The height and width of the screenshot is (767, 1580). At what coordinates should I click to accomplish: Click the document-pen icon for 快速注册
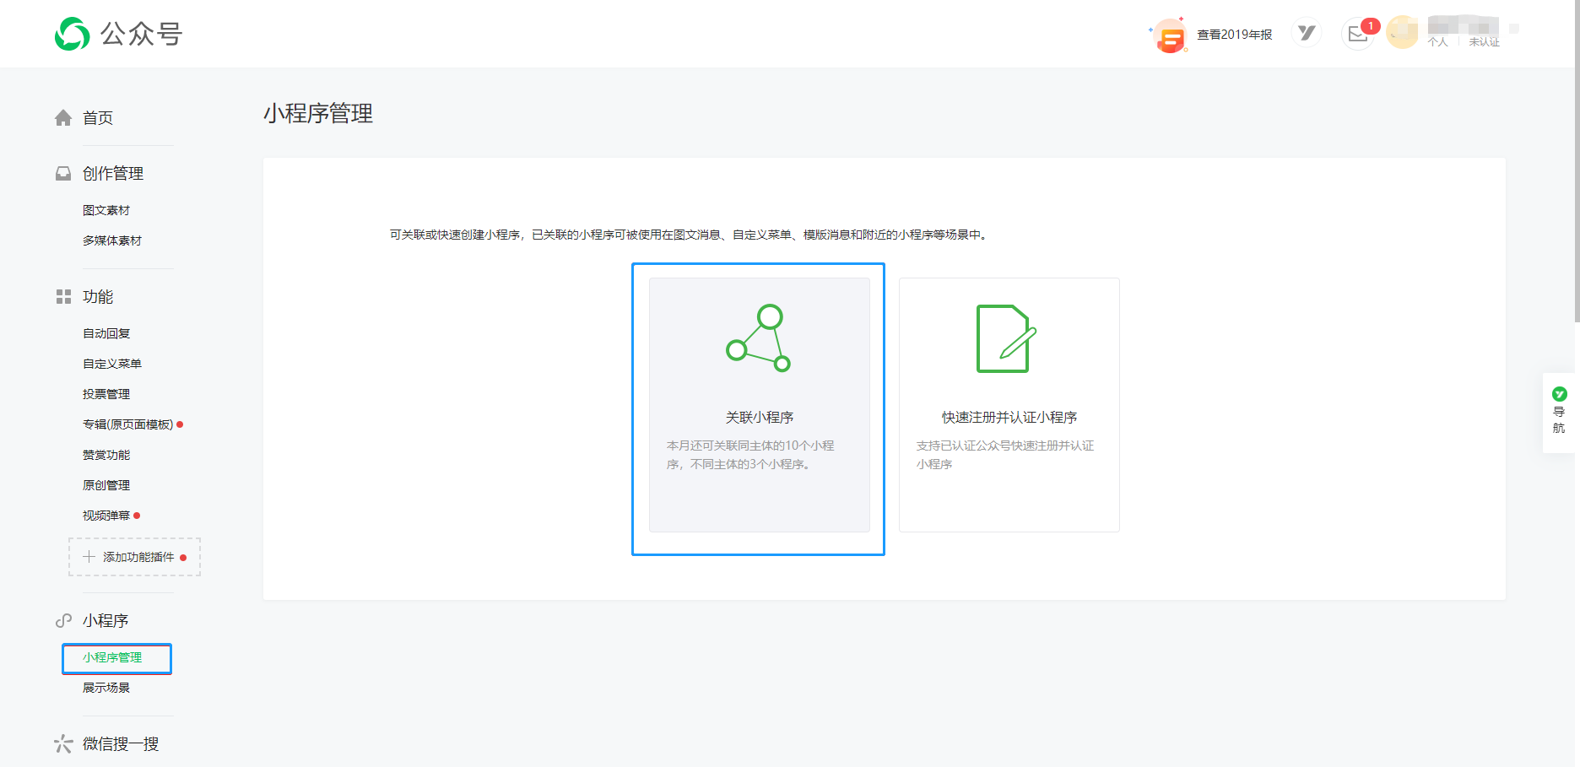click(x=1006, y=338)
